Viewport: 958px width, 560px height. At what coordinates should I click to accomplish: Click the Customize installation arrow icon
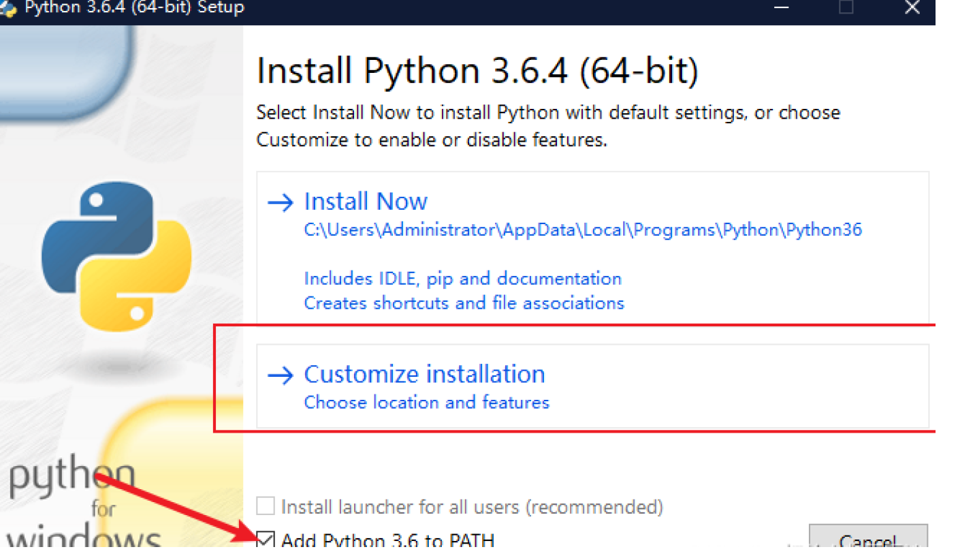281,375
